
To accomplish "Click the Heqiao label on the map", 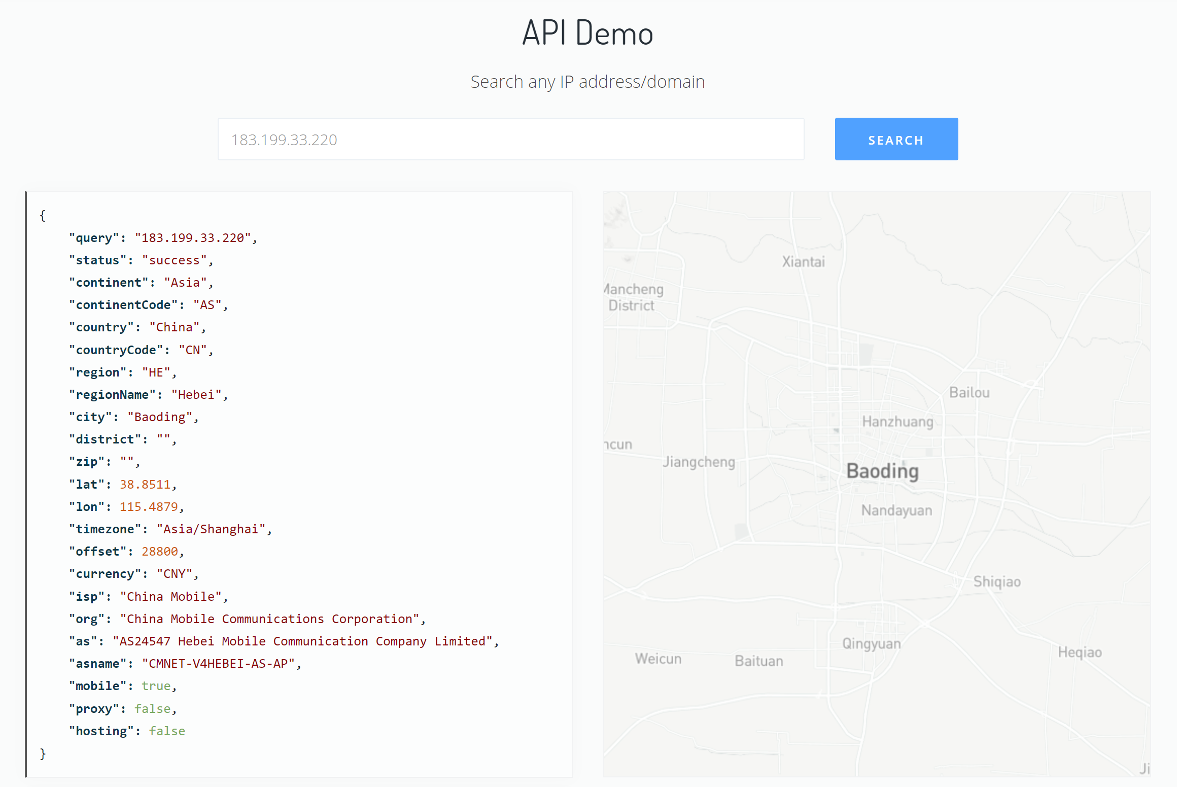I will click(1080, 652).
